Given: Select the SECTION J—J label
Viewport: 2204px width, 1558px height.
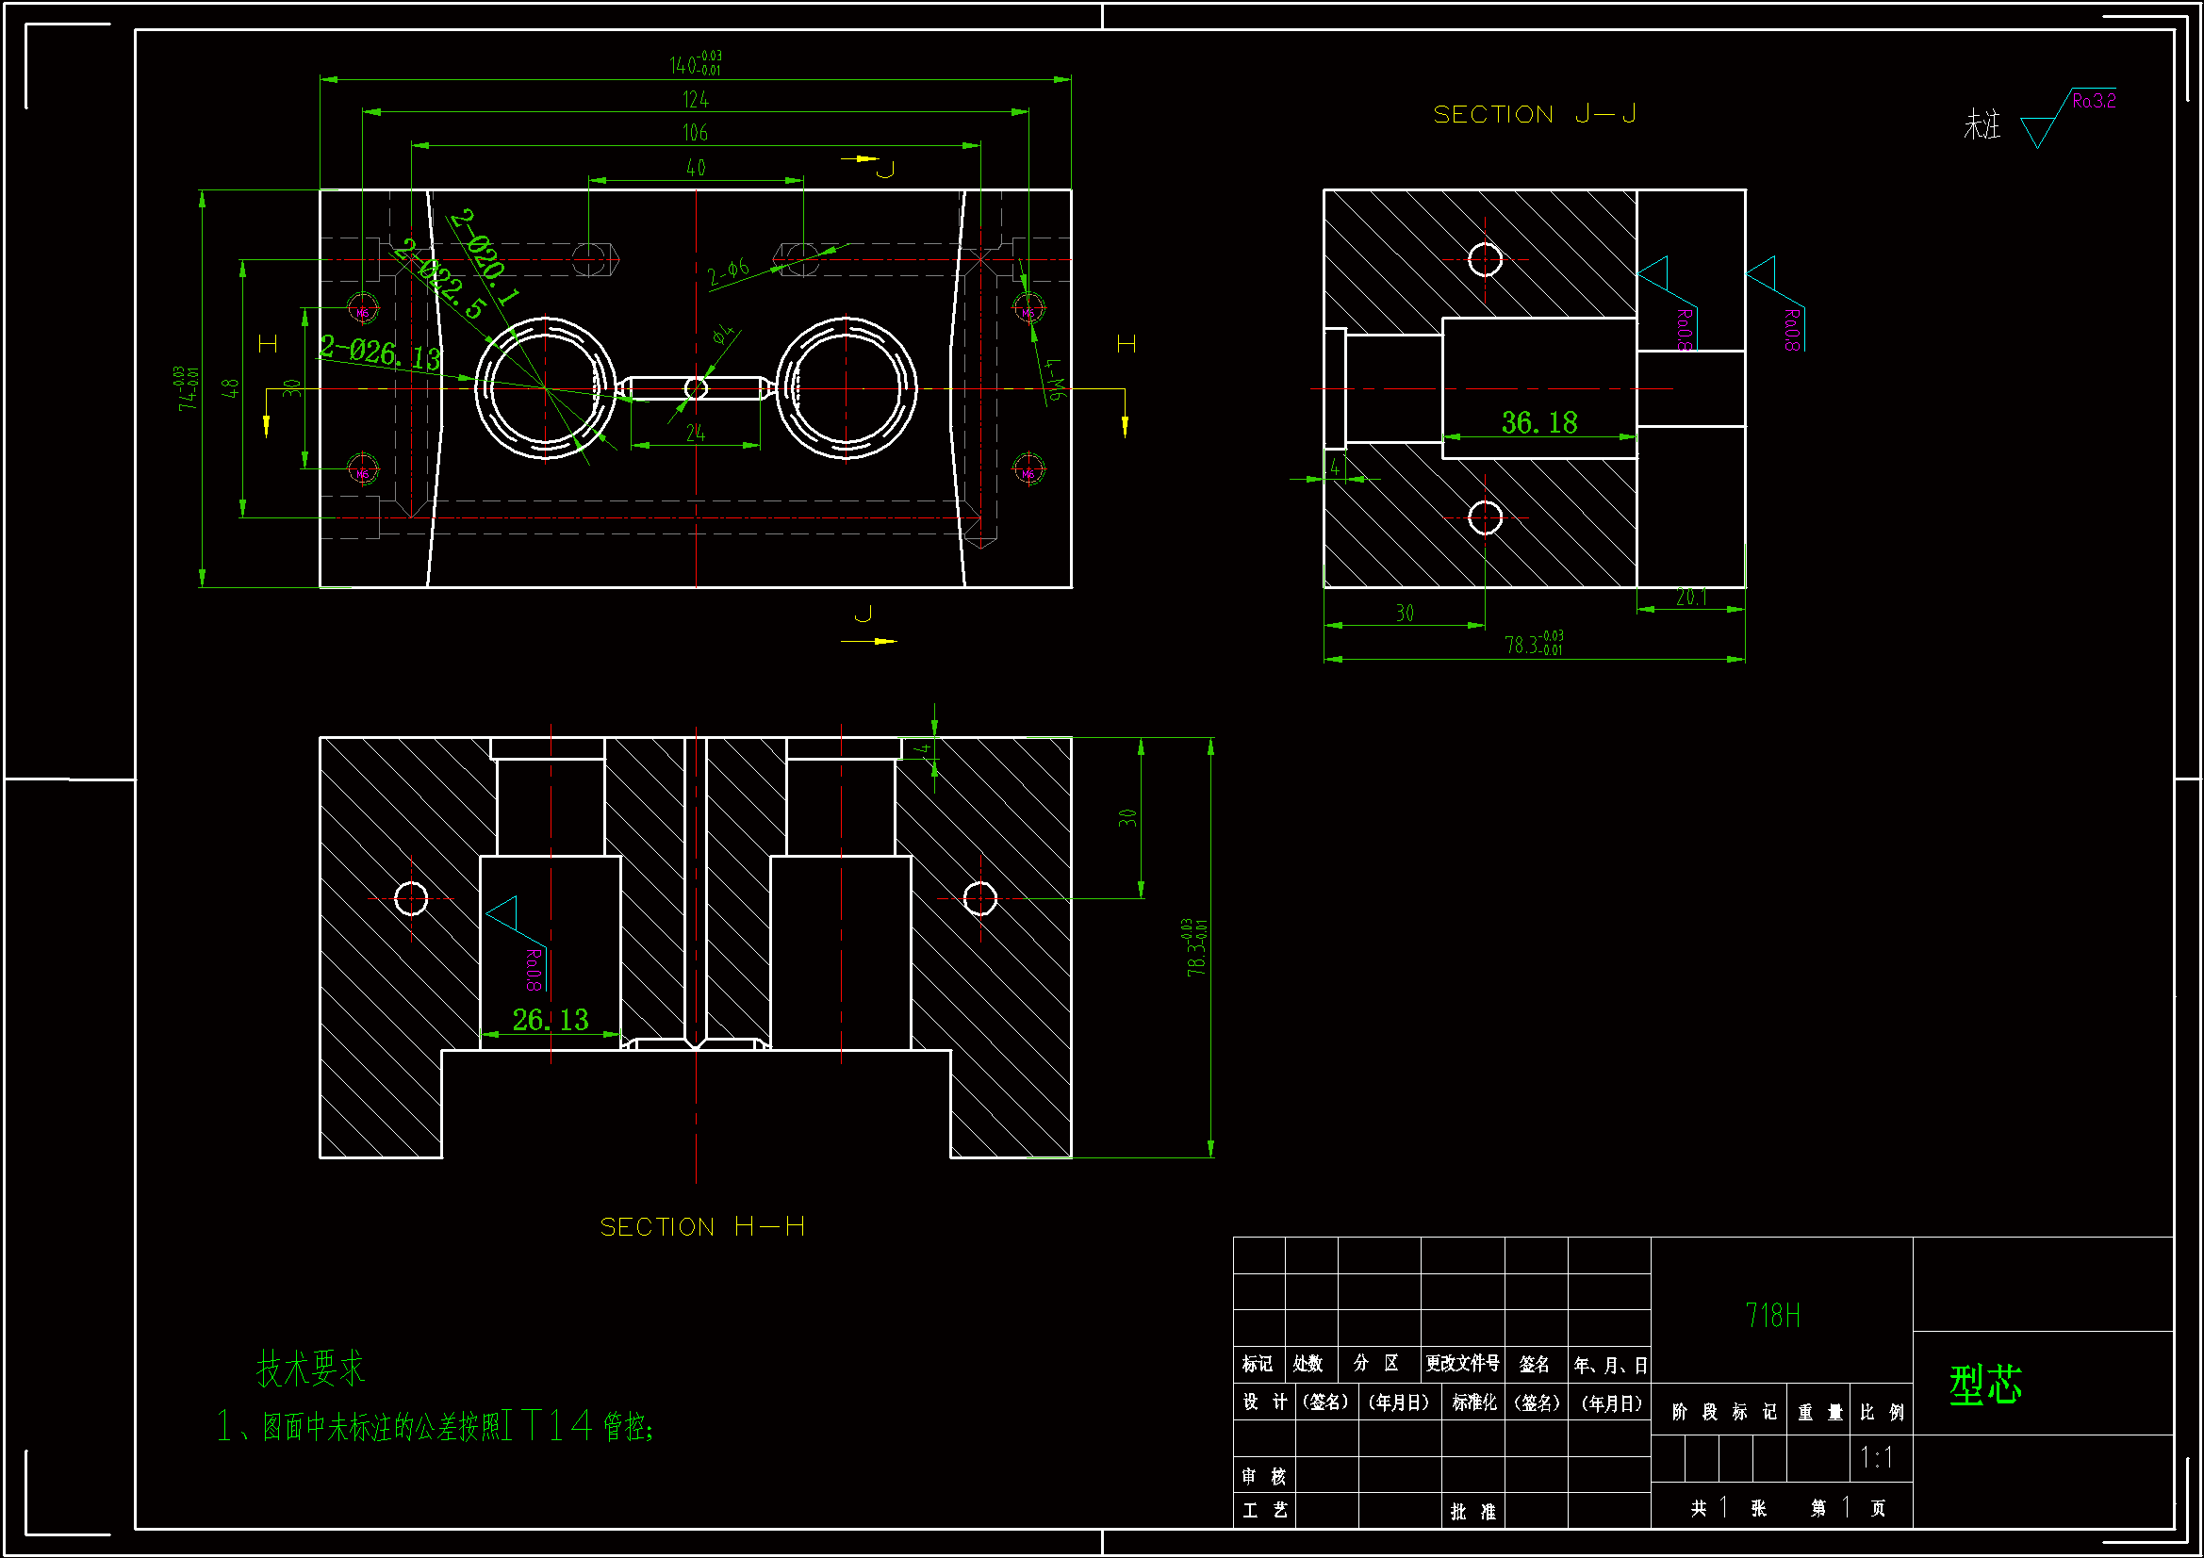Looking at the screenshot, I should point(1535,115).
